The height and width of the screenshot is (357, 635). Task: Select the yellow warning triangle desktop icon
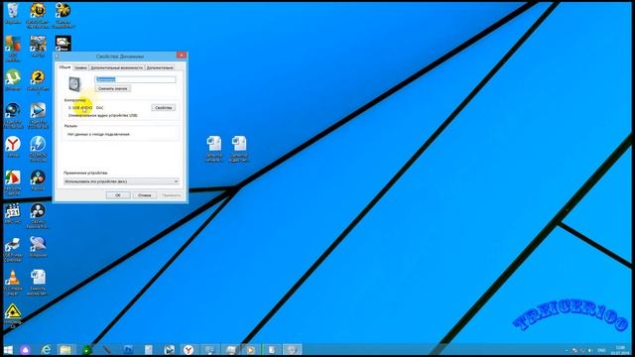(13, 314)
